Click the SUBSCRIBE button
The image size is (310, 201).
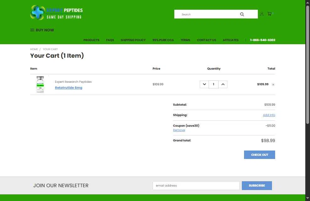coord(257,186)
